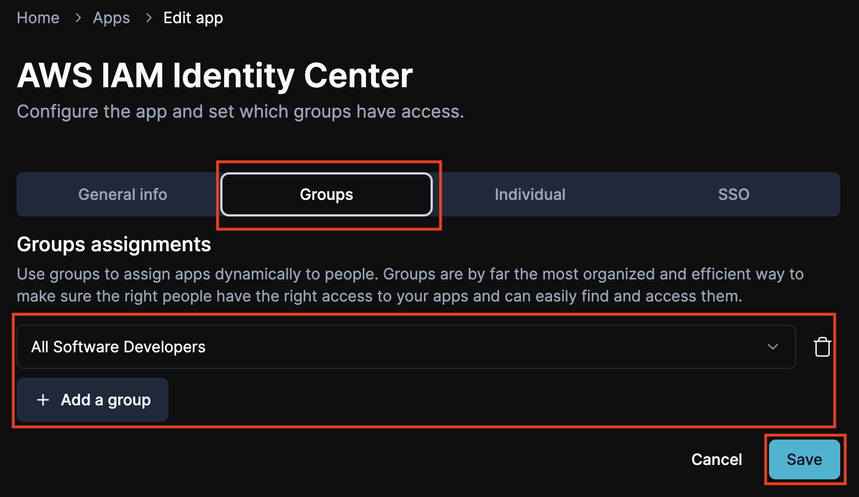Switch to the General info tab

[123, 194]
